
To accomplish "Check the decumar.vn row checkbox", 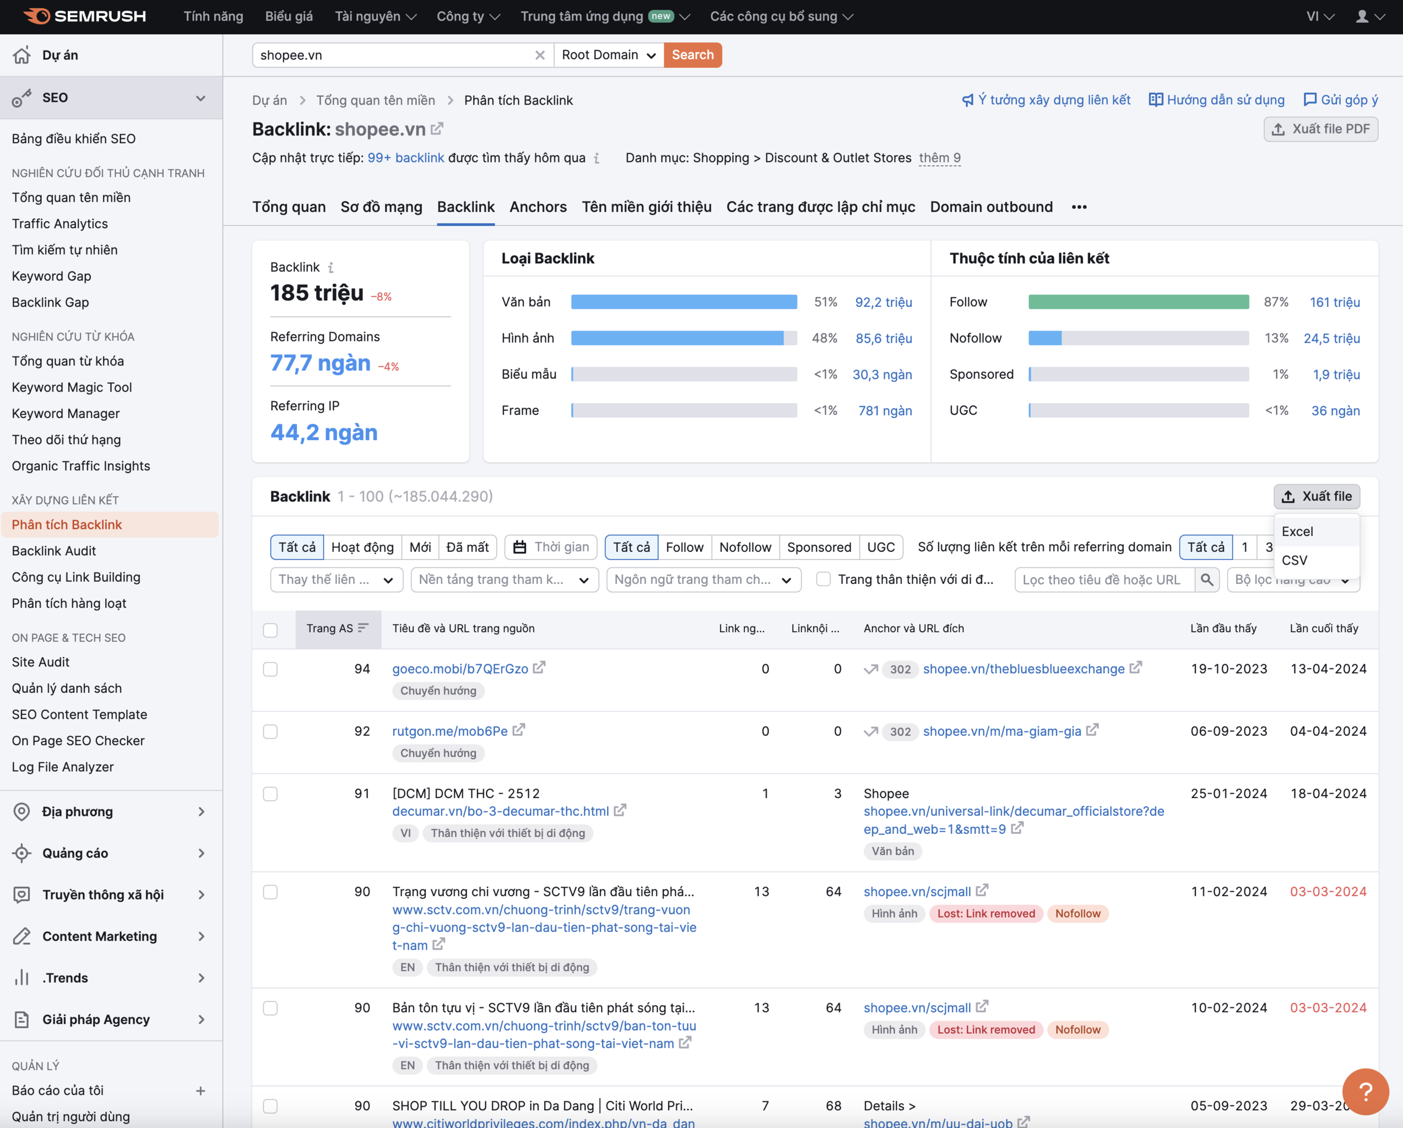I will 270,794.
